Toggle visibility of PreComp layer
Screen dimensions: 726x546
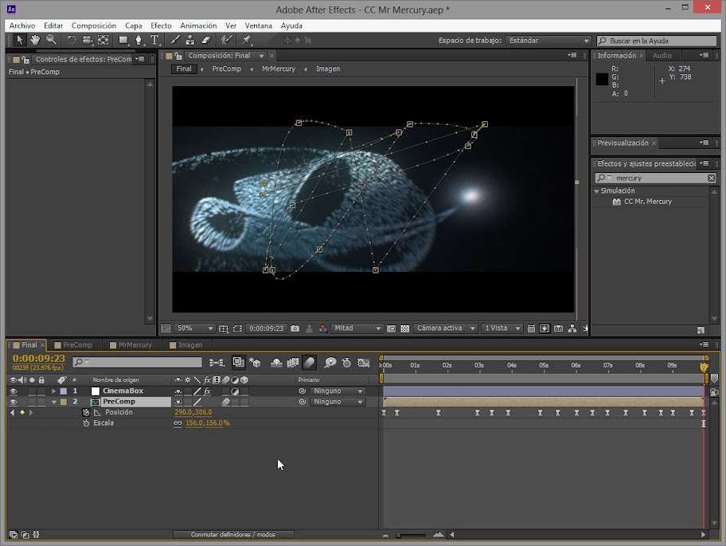13,402
